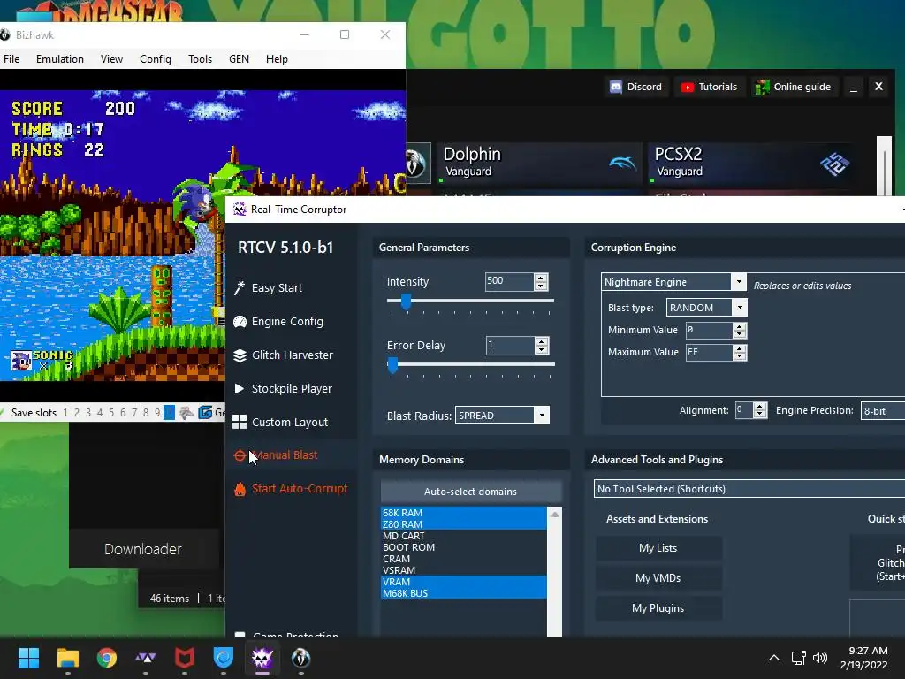Click Alignment stepper arrows

click(x=760, y=410)
